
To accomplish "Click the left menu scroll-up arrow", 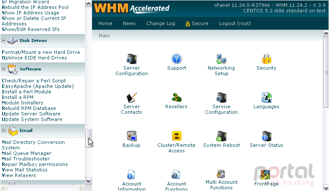I will pos(89,4).
